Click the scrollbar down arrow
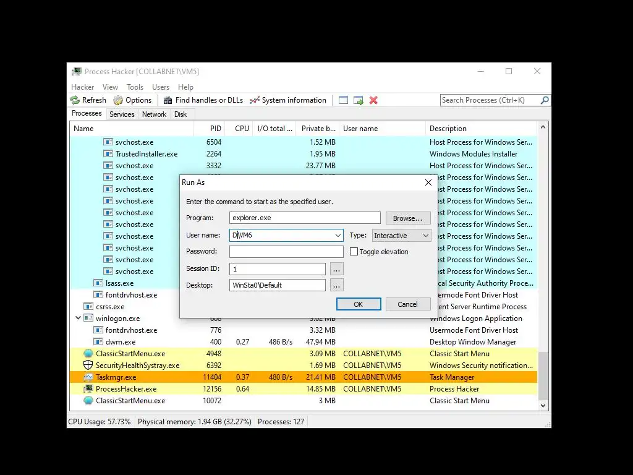This screenshot has height=475, width=633. (x=543, y=406)
